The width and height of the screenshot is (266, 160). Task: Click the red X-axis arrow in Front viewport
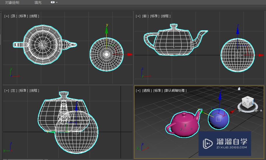click(261, 55)
